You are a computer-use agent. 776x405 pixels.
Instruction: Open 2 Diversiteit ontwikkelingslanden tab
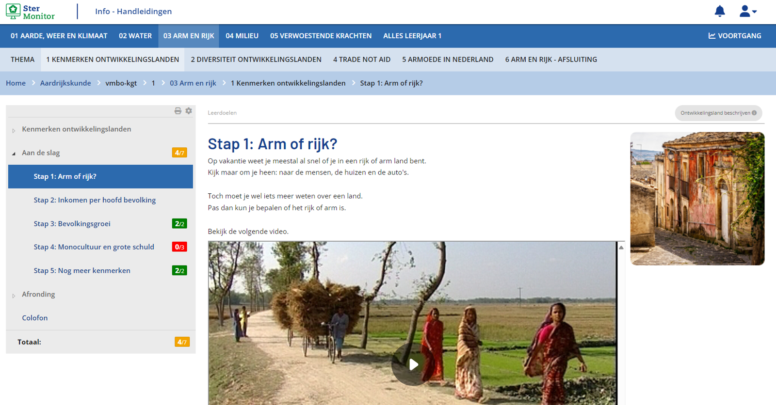click(x=256, y=60)
